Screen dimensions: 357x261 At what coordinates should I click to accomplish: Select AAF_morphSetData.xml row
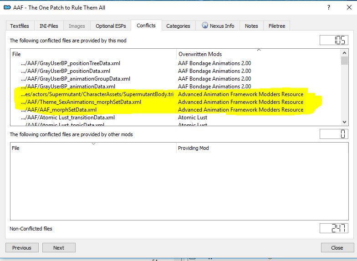176,109
